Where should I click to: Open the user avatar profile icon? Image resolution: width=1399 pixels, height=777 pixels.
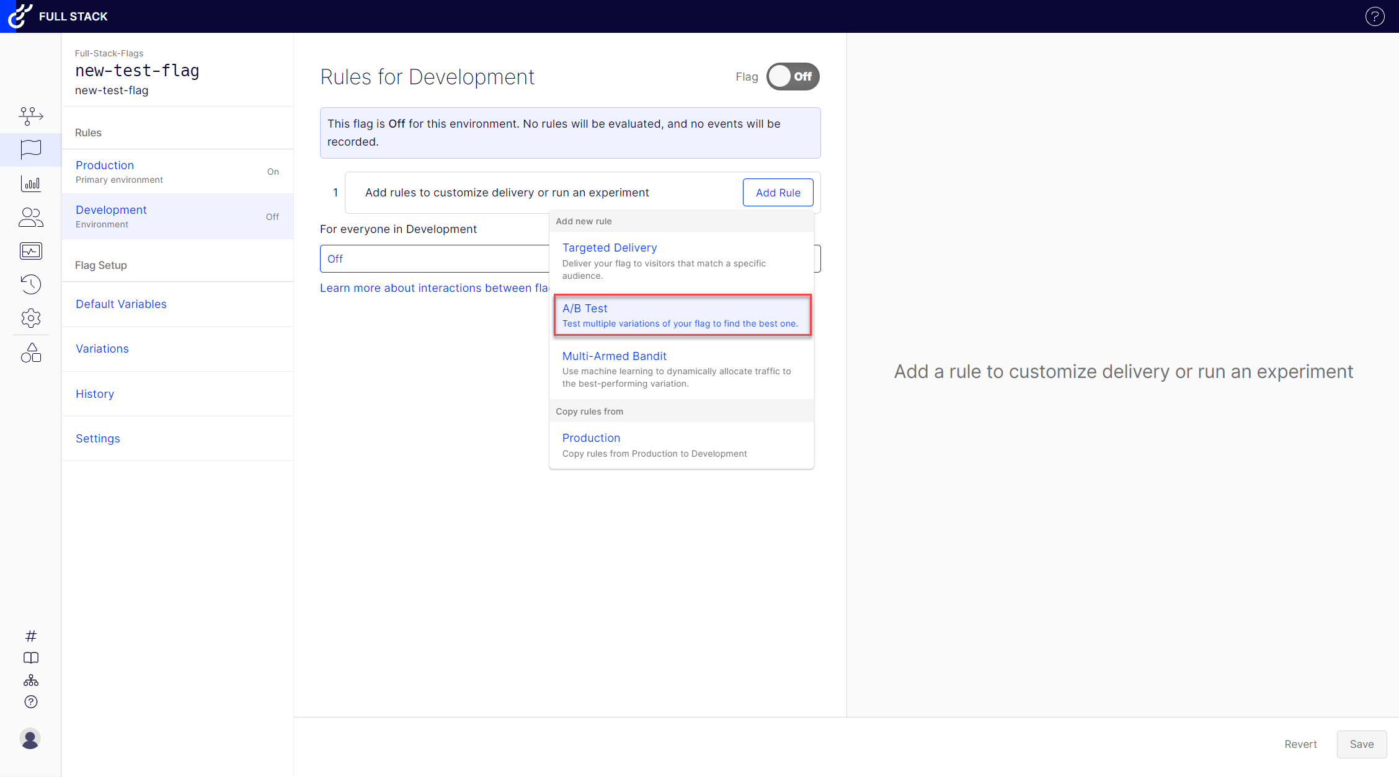coord(30,739)
